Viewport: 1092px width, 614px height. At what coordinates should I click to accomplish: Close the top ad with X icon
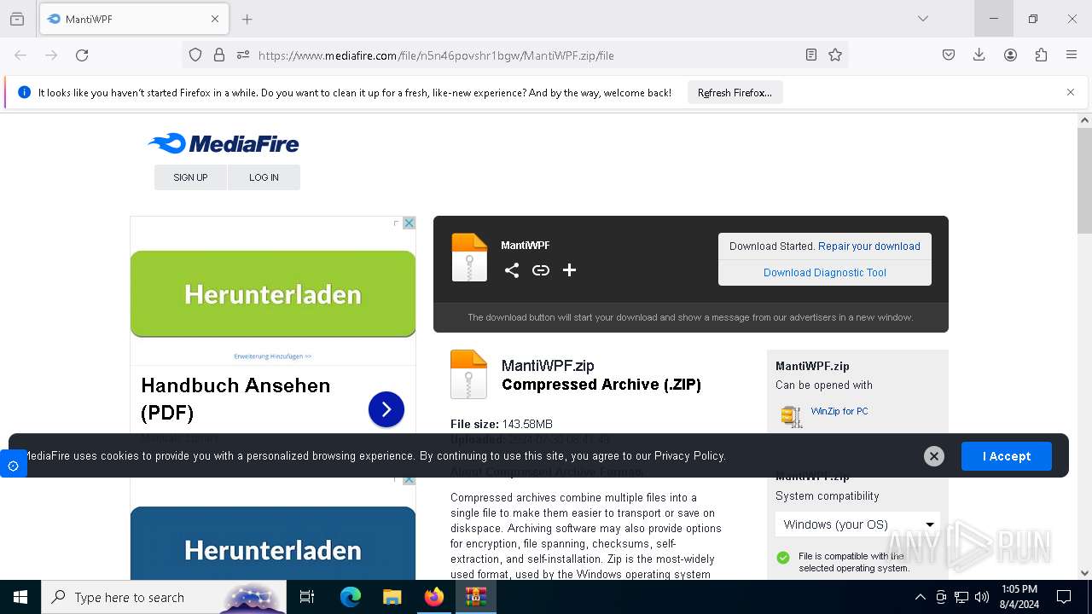pos(409,223)
